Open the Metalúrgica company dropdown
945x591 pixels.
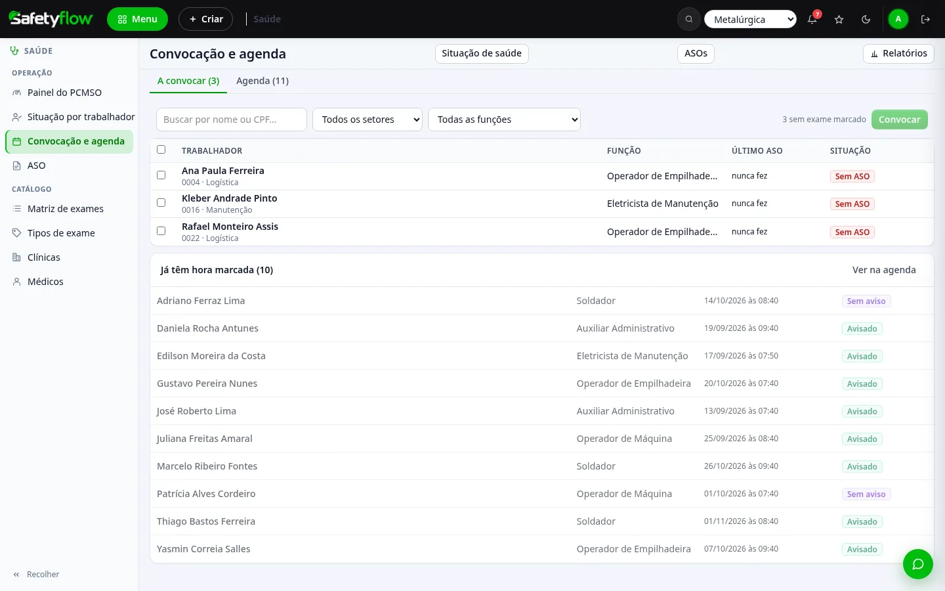tap(750, 19)
